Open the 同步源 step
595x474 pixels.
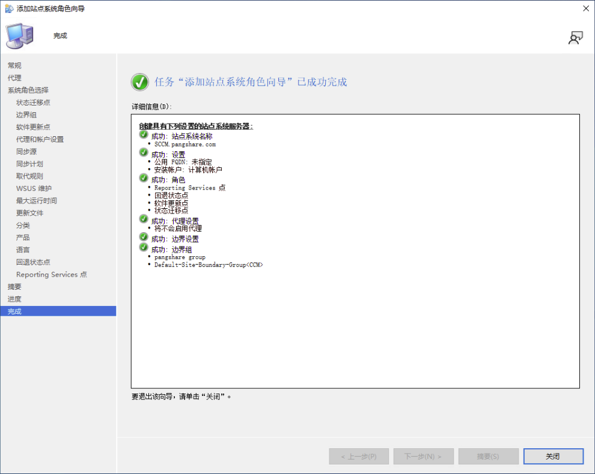click(x=26, y=152)
